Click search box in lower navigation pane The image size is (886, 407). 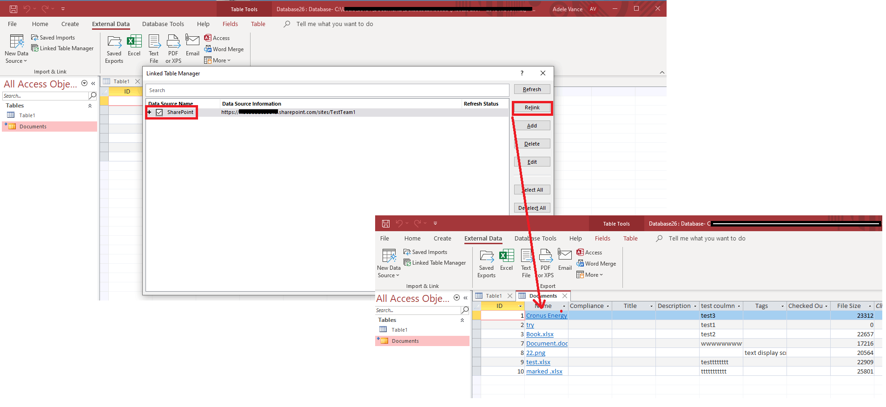coord(418,310)
